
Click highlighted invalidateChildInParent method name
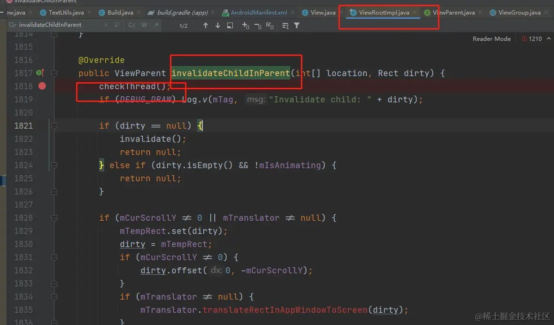coord(231,73)
